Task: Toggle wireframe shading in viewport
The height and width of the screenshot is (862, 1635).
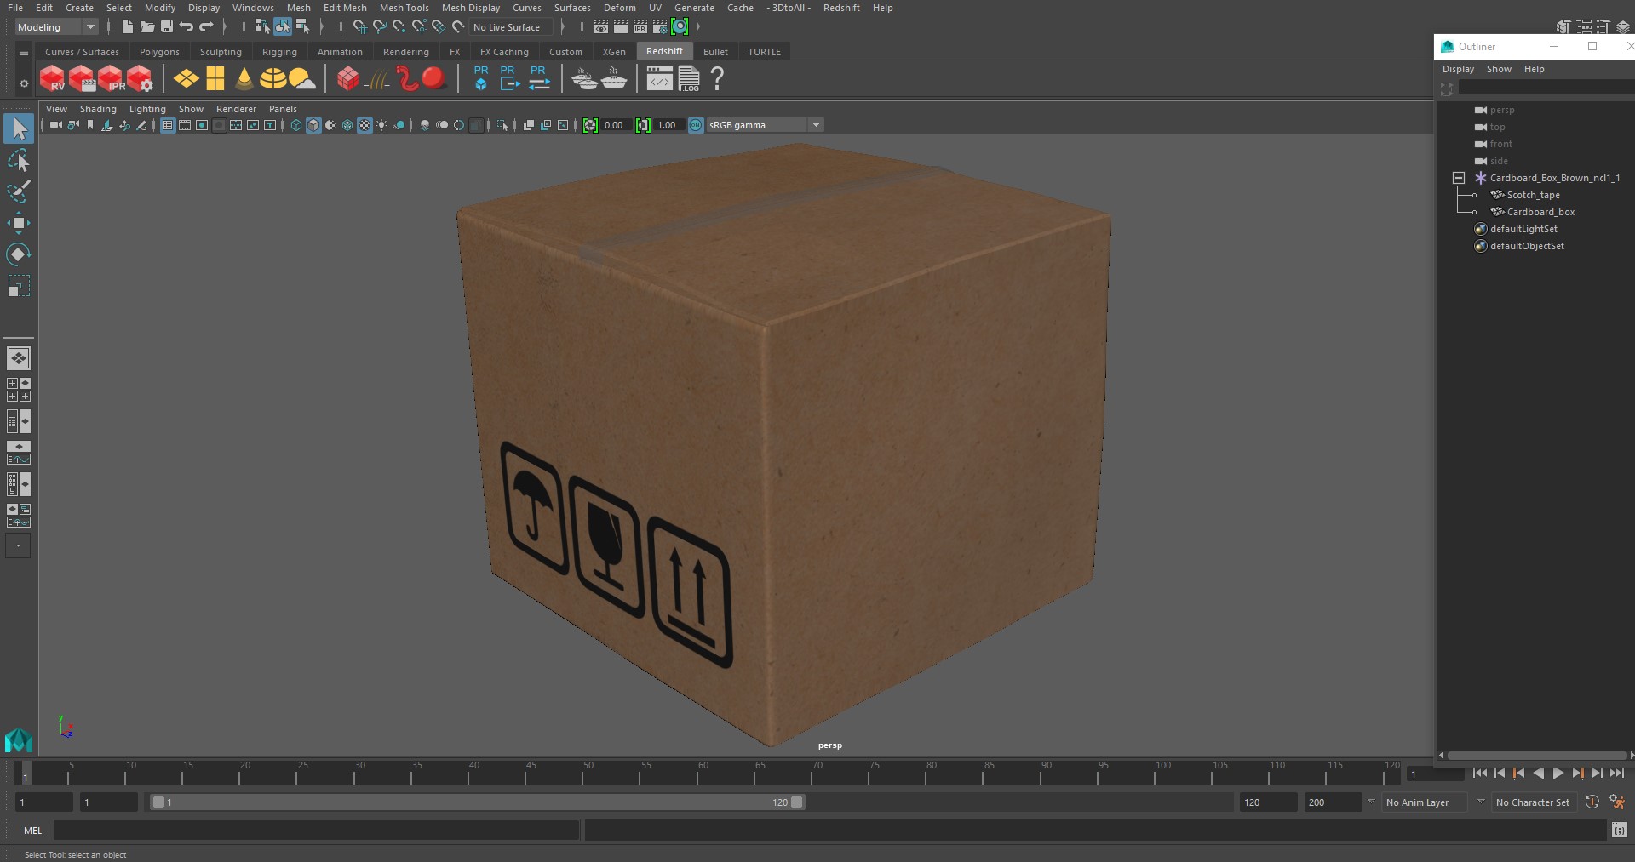Action: pyautogui.click(x=296, y=125)
